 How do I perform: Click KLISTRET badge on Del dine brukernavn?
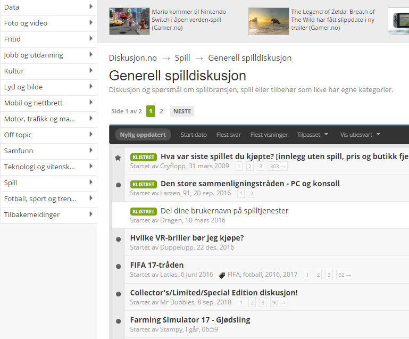click(x=144, y=211)
